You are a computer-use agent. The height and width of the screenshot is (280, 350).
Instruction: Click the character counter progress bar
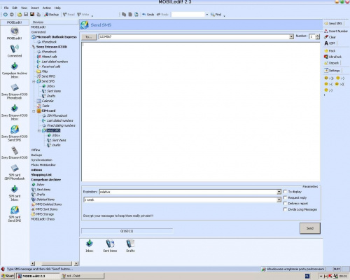click(x=127, y=231)
